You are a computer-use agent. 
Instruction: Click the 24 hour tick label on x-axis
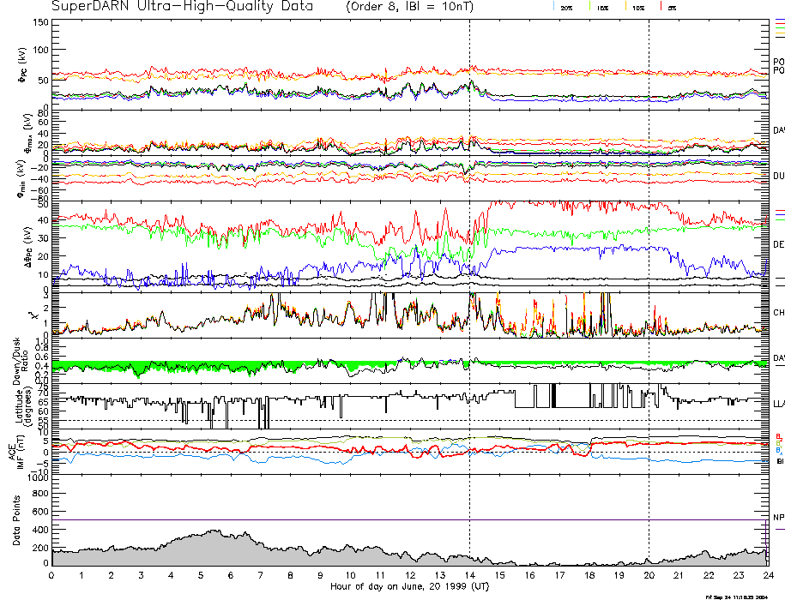click(x=768, y=576)
